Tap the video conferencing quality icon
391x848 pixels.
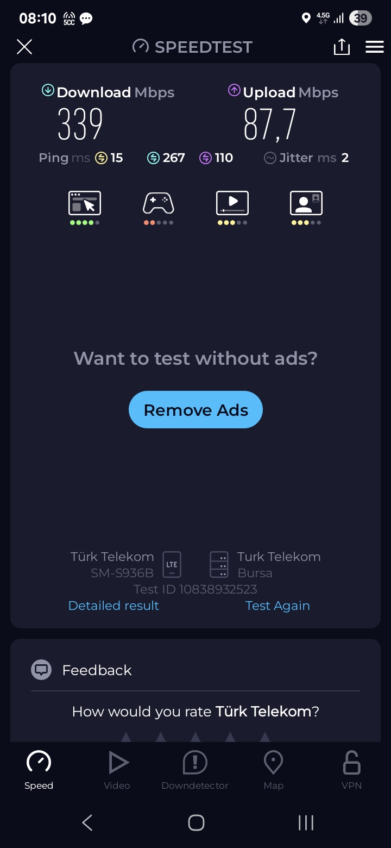pos(306,203)
